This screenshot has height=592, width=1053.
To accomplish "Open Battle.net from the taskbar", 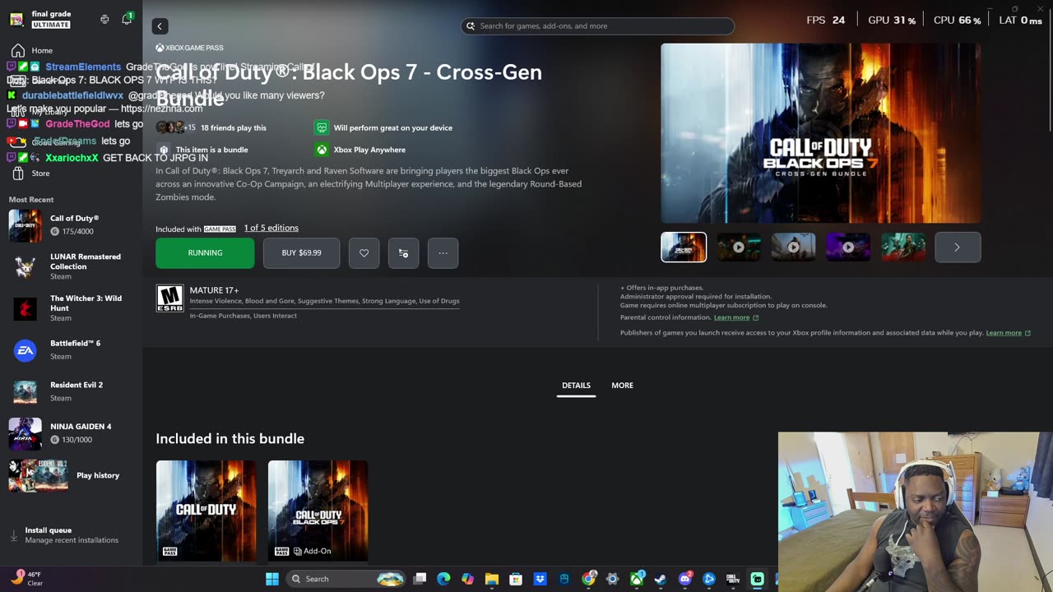I will pos(709,579).
